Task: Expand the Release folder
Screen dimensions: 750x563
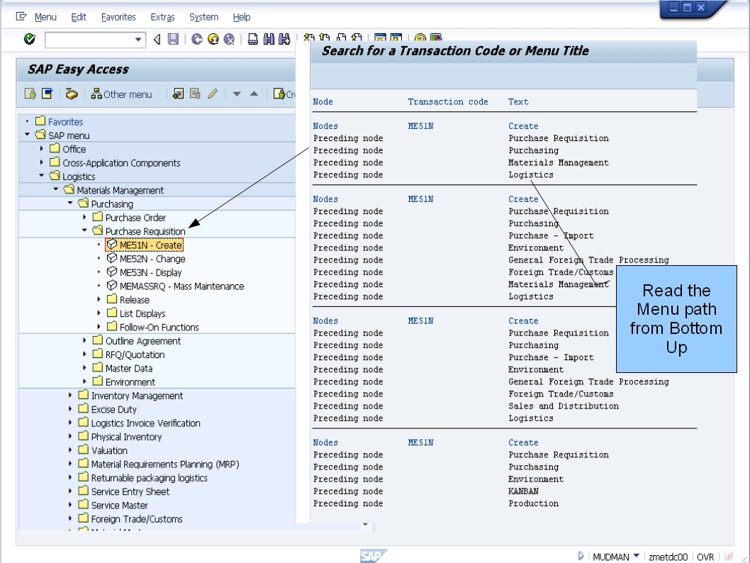Action: point(99,299)
